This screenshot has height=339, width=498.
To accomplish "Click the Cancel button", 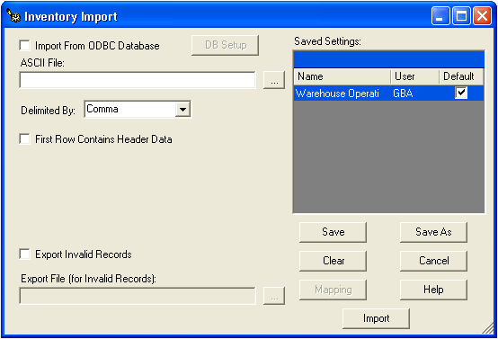I will coord(433,261).
